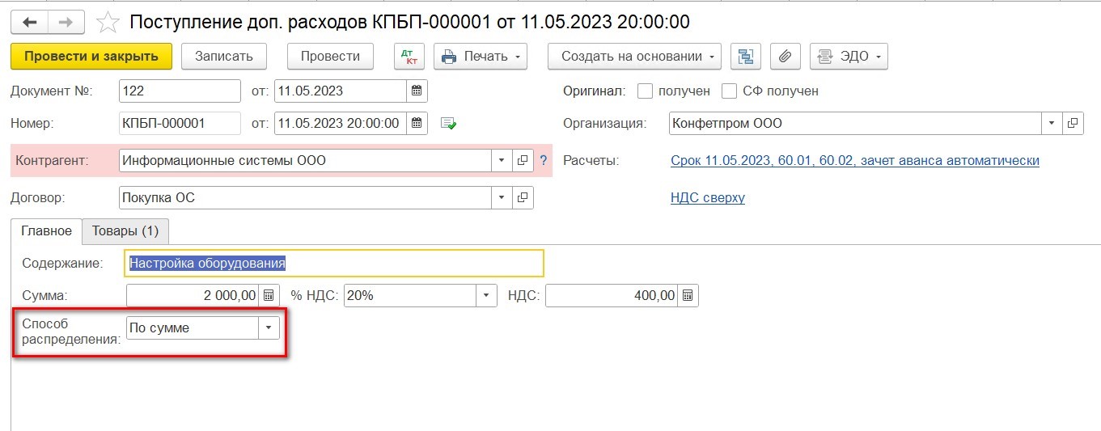1101x431 pixels.
Task: Click the Организация field Конфетпром ООО
Action: (x=855, y=123)
